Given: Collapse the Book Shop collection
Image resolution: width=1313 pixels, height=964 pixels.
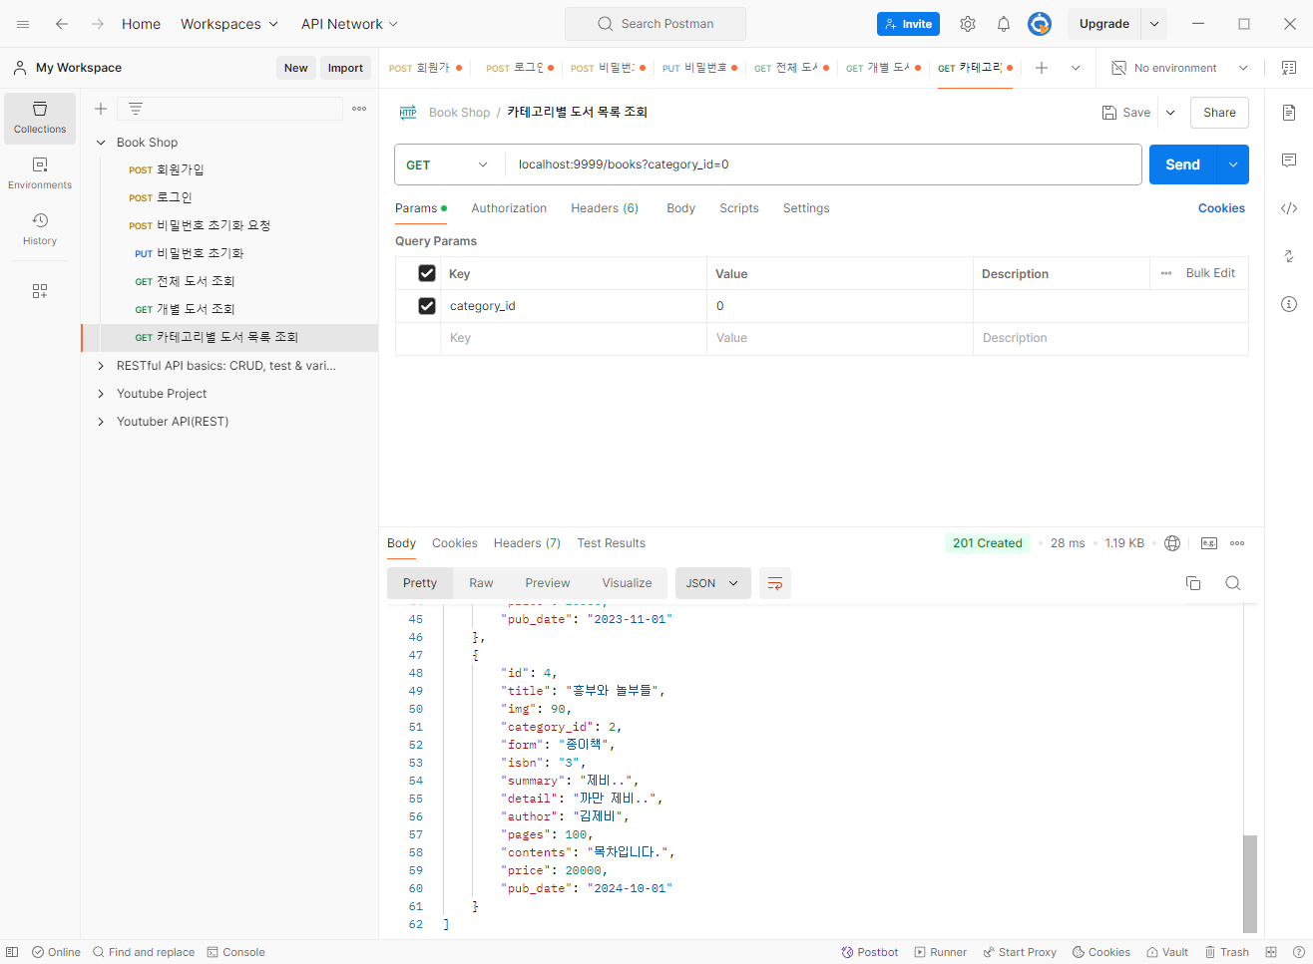Looking at the screenshot, I should 101,143.
